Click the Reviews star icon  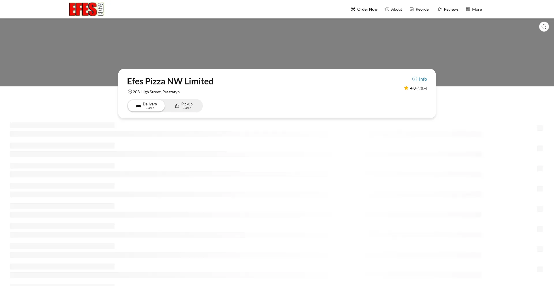[440, 9]
